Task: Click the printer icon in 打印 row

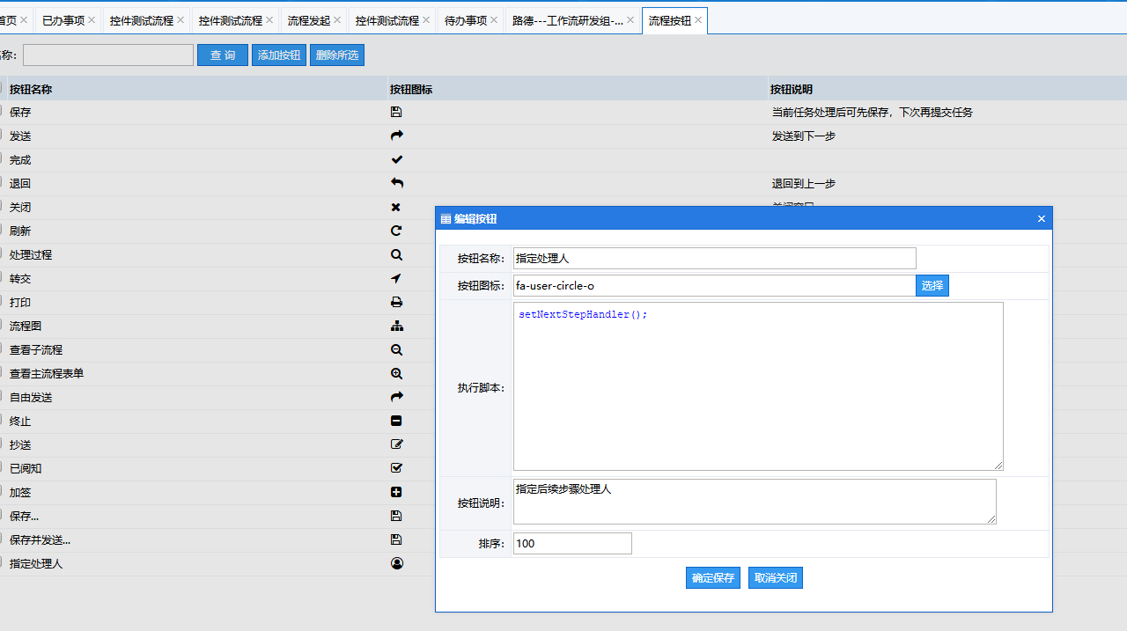Action: pos(396,302)
